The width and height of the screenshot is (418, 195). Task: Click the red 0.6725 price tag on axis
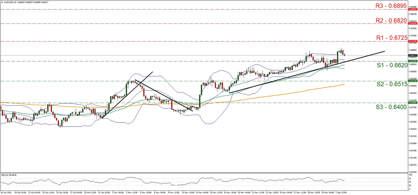click(x=412, y=41)
